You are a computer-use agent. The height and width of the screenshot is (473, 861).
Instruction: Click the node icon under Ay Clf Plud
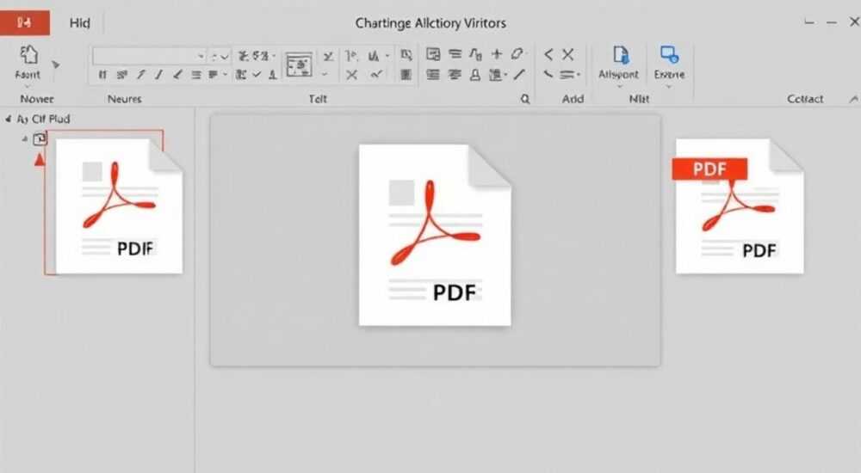[40, 139]
